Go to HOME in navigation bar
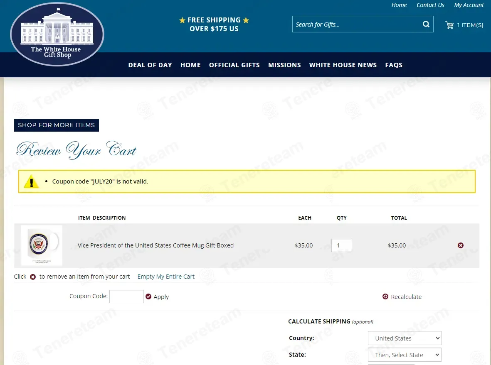Image resolution: width=491 pixels, height=365 pixels. pyautogui.click(x=190, y=65)
